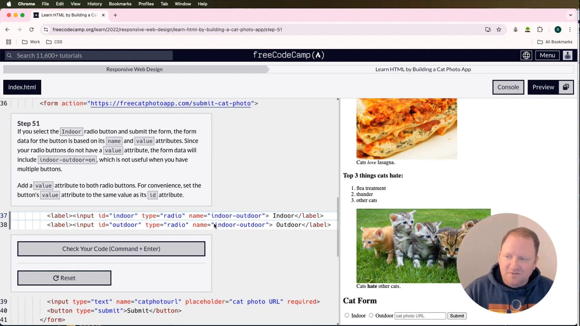This screenshot has height=326, width=580.
Task: Click code line 38 outdoor input
Action: coord(189,225)
